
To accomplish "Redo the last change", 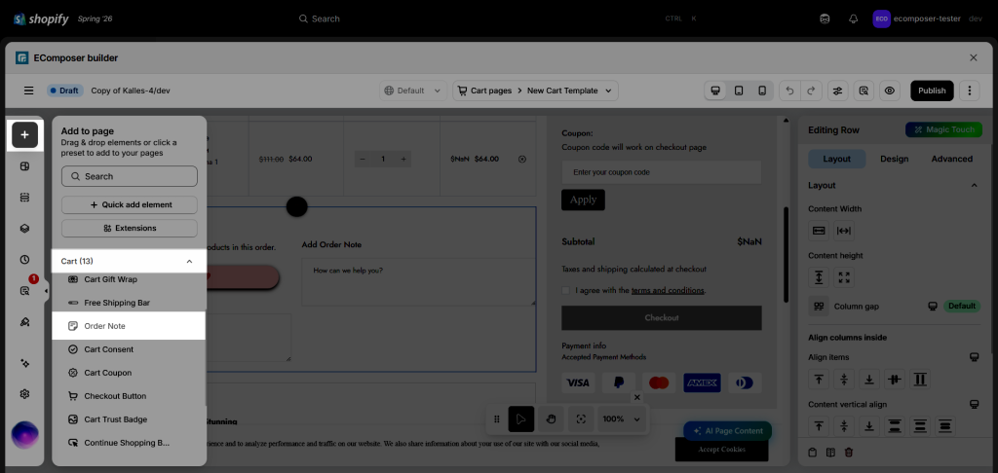I will point(811,91).
